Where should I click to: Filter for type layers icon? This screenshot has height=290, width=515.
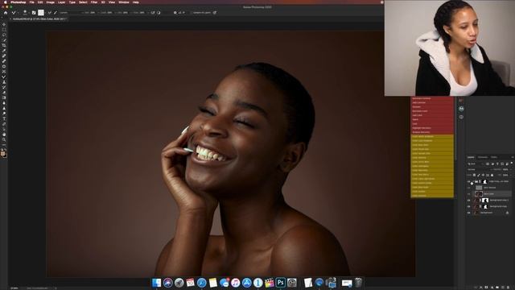pyautogui.click(x=497, y=164)
